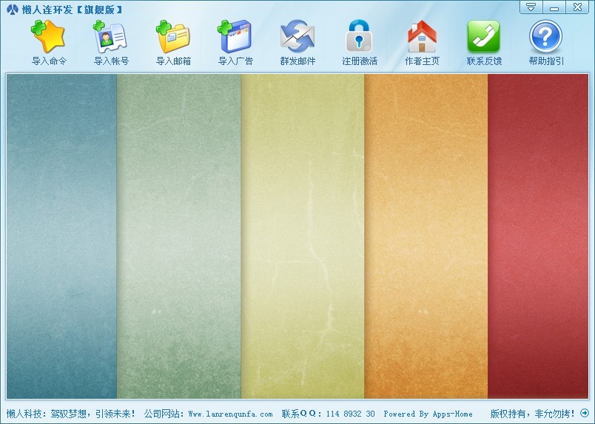Visit 作者主页 house icon
This screenshot has width=595, height=424.
422,36
